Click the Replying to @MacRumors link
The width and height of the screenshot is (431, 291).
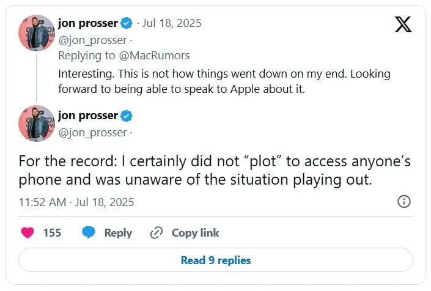pyautogui.click(x=123, y=56)
